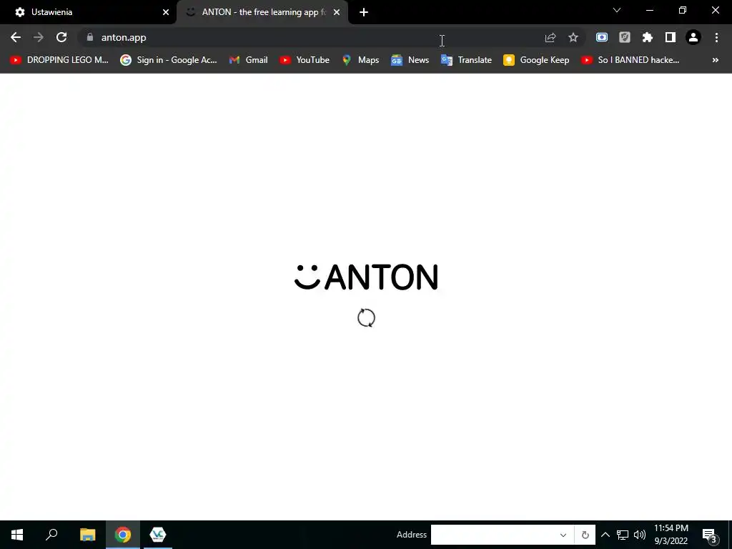This screenshot has height=549, width=732.
Task: Click the taskbar Address refresh button
Action: 585,535
